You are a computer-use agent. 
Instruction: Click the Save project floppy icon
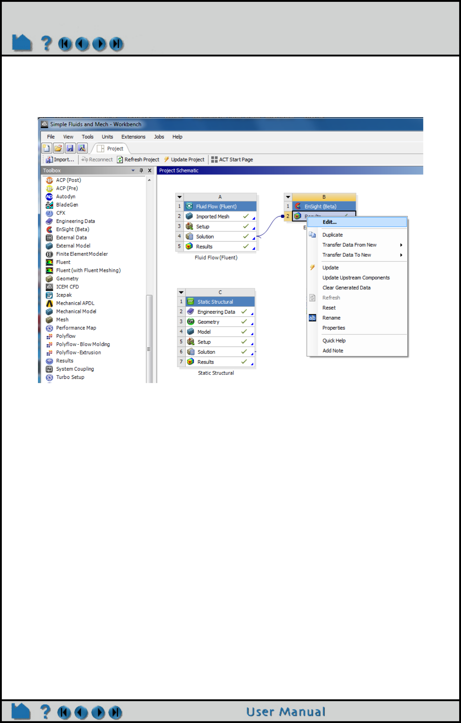70,148
